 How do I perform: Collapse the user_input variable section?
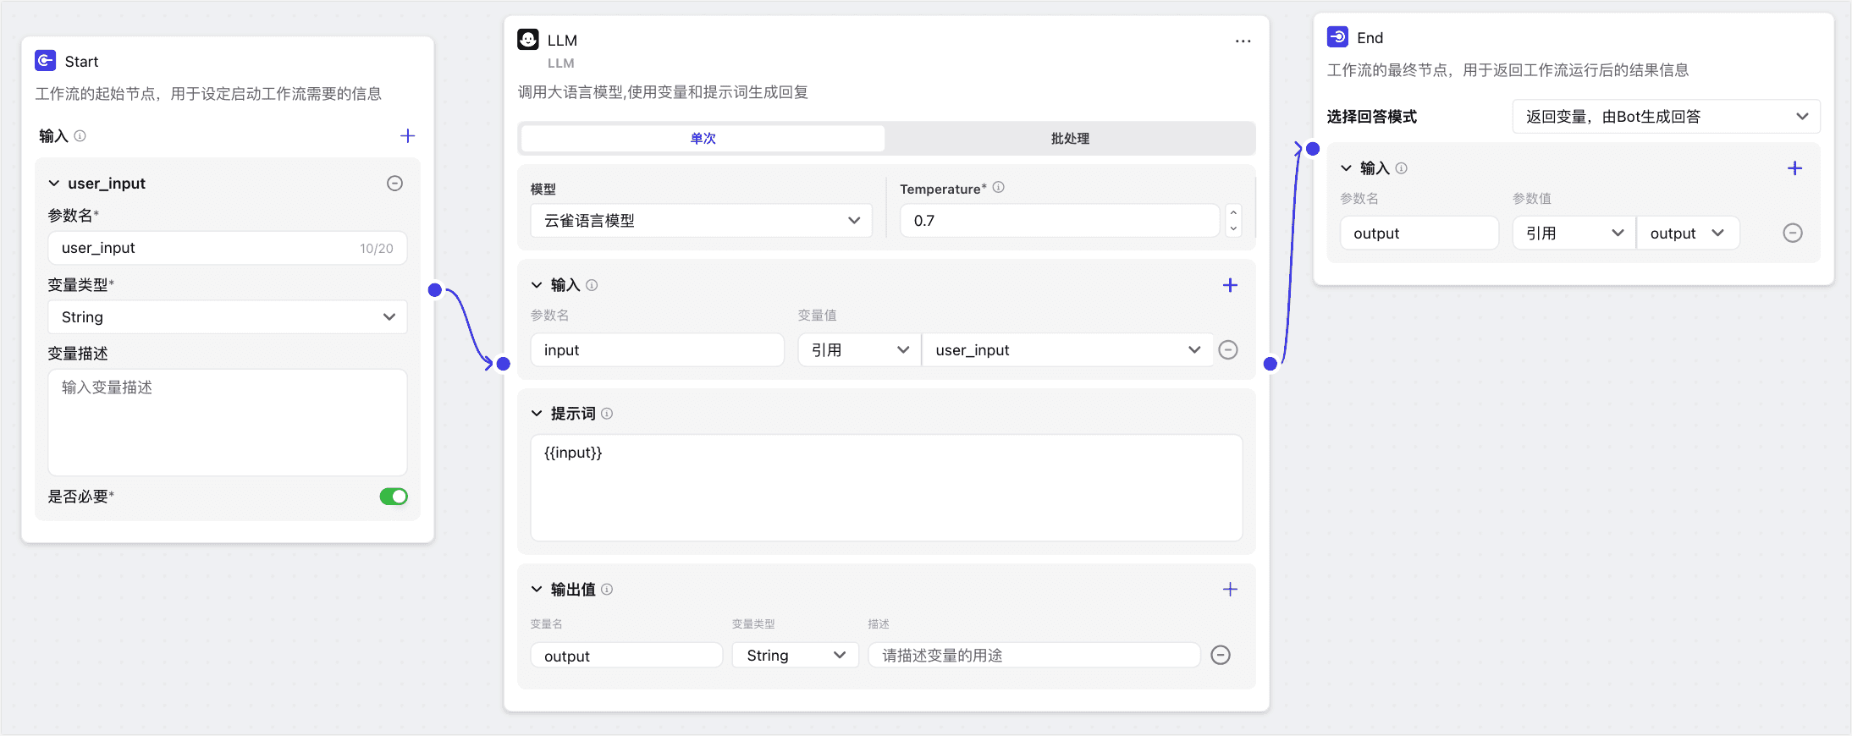click(54, 184)
